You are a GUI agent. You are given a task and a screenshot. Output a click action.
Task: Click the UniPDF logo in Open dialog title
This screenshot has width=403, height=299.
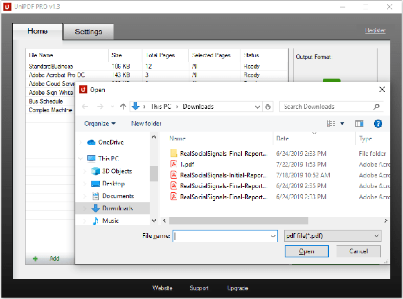coord(83,89)
